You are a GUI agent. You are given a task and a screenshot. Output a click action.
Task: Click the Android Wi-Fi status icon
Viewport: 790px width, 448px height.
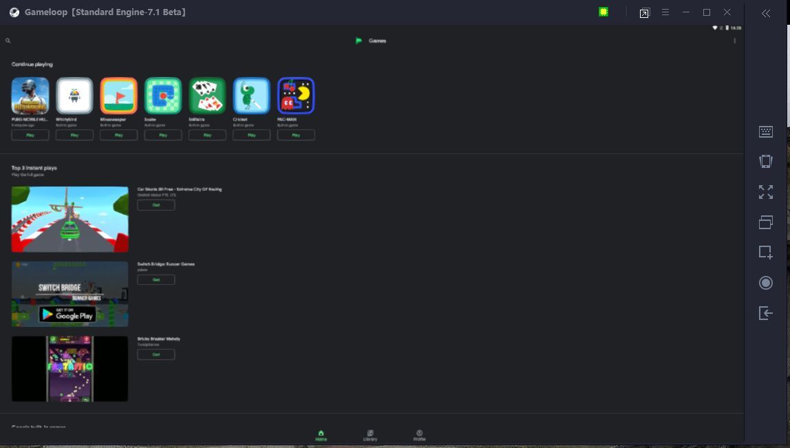click(715, 28)
